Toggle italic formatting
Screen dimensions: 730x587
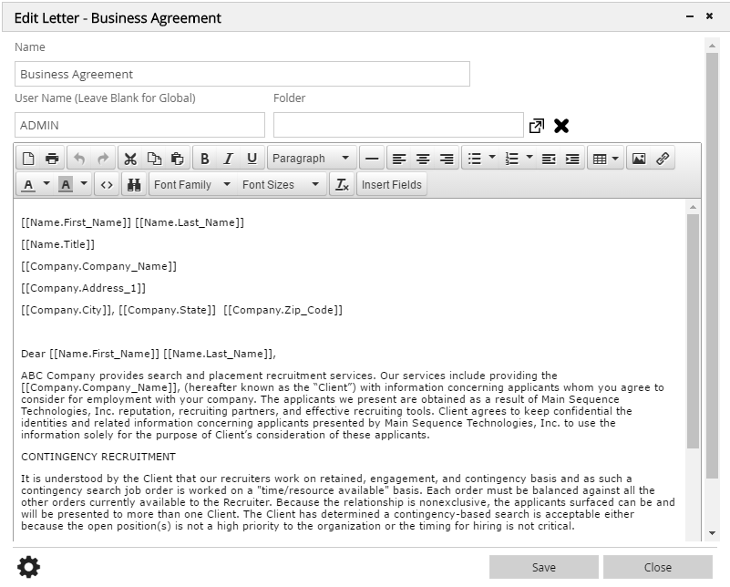point(228,159)
